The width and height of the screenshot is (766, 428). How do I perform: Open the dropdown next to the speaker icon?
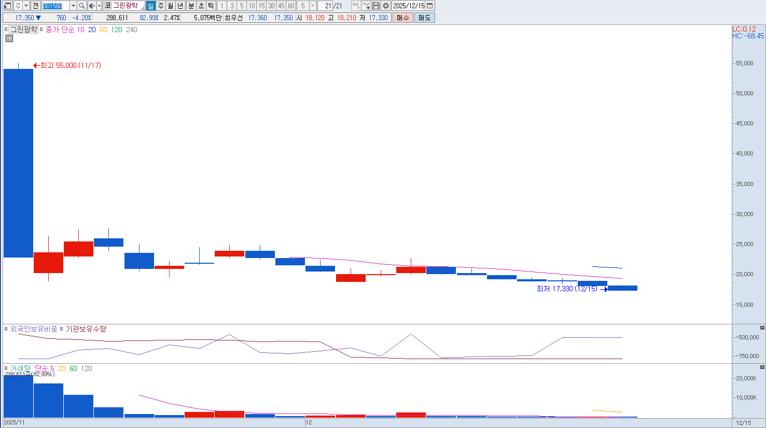click(x=99, y=6)
